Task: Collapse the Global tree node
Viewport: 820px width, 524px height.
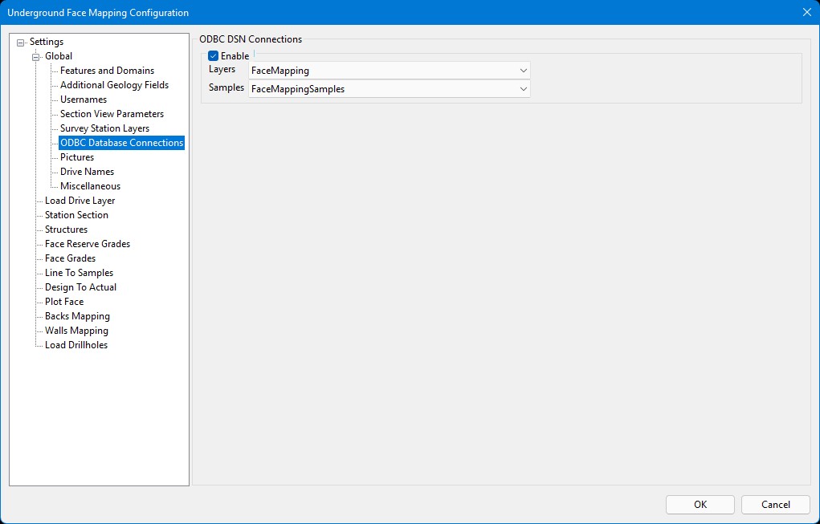Action: 36,57
